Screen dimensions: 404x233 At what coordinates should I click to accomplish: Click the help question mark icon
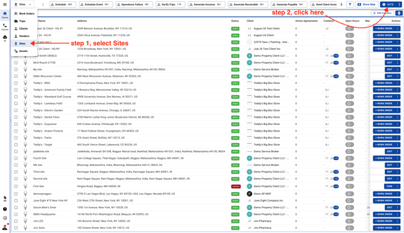(x=5, y=209)
